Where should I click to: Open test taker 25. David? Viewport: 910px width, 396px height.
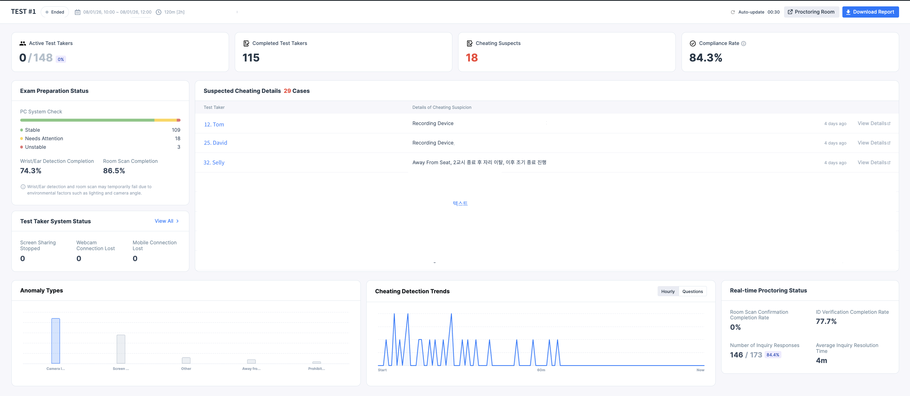tap(215, 143)
